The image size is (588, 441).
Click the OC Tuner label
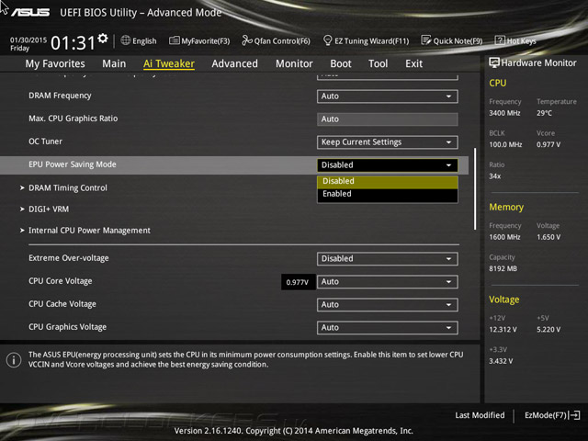coord(45,141)
